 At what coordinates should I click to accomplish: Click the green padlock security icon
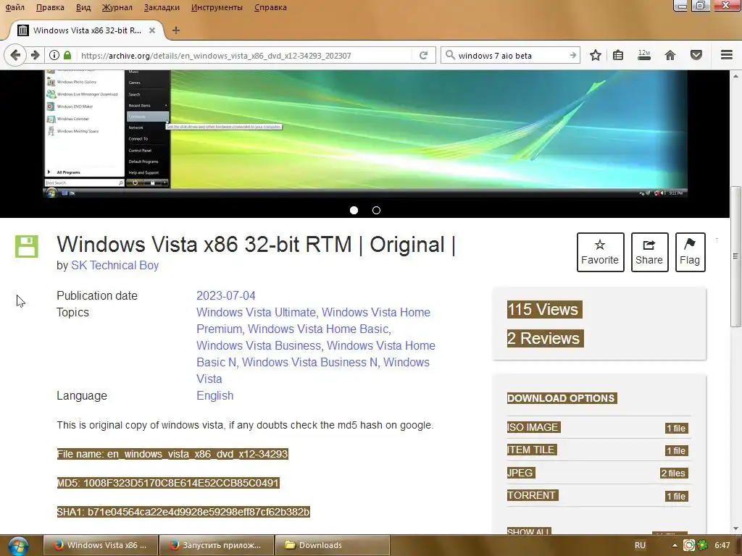tap(67, 55)
